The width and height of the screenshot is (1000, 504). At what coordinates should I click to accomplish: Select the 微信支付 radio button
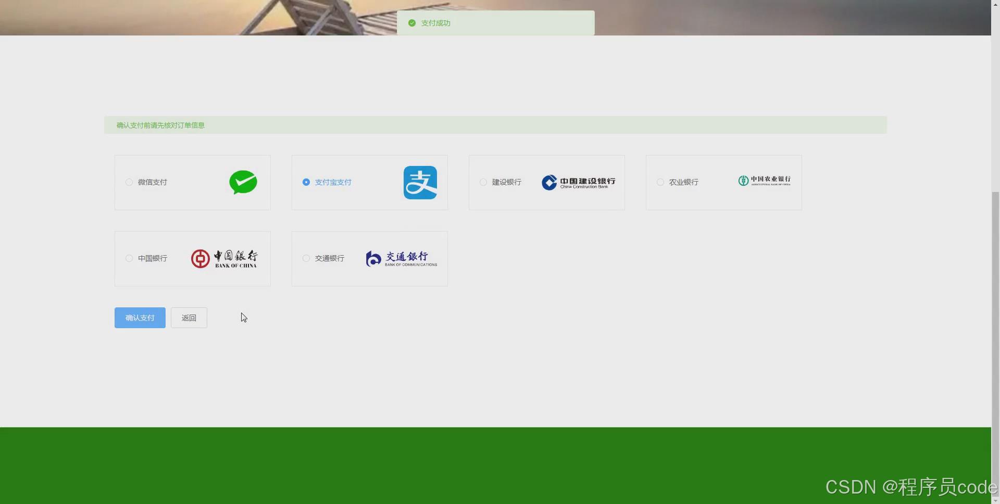(x=129, y=182)
